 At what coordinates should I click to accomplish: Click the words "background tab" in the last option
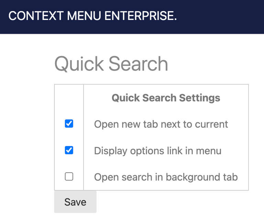[x=202, y=177]
